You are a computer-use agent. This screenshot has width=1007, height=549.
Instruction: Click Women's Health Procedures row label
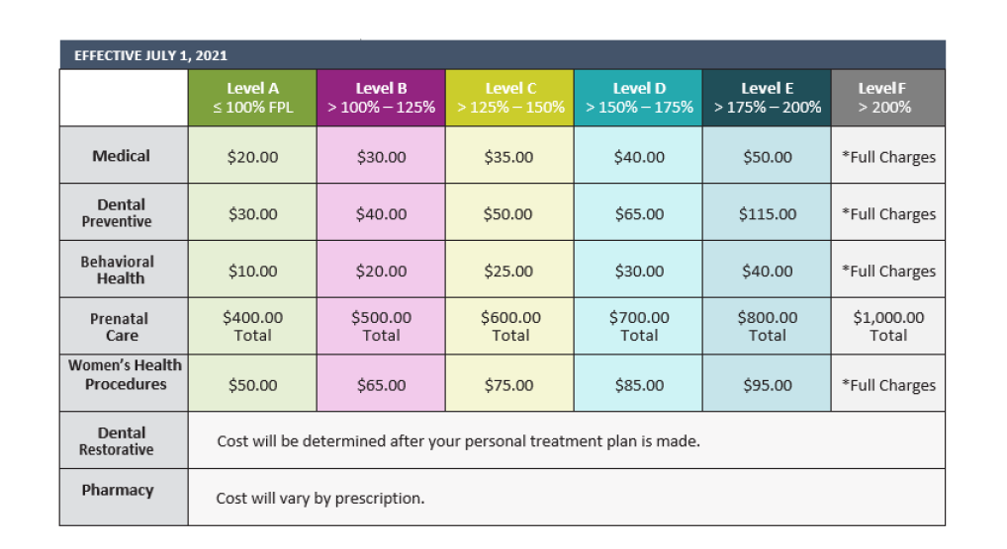(124, 383)
